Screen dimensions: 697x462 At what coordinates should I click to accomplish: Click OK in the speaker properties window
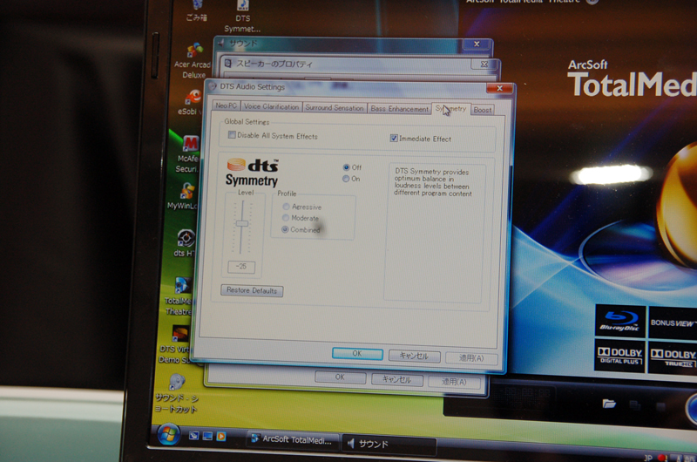click(340, 377)
